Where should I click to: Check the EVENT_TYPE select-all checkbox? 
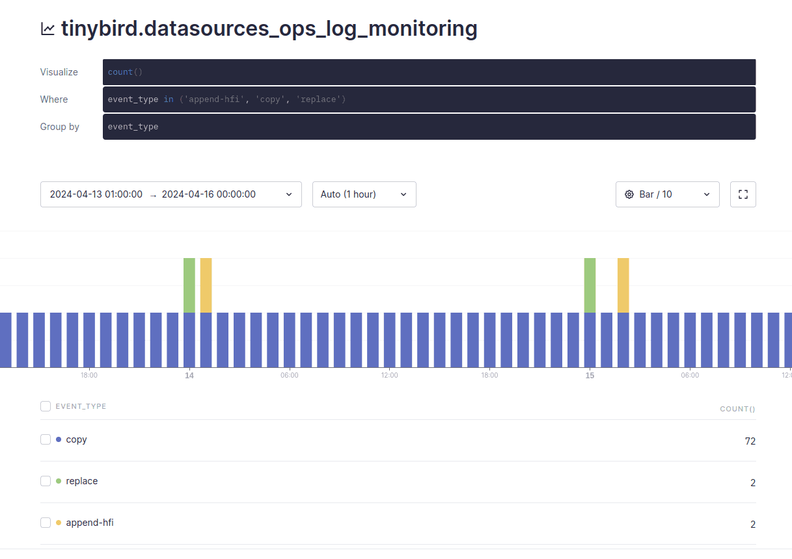[46, 406]
